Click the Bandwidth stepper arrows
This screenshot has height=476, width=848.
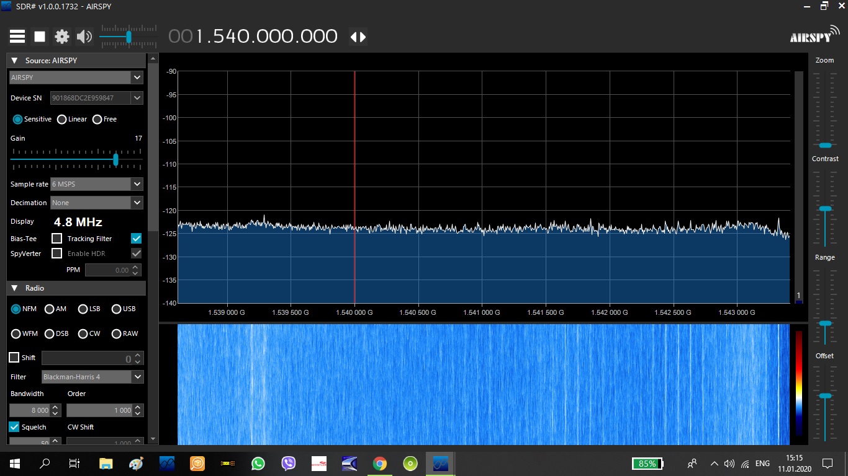coord(55,410)
